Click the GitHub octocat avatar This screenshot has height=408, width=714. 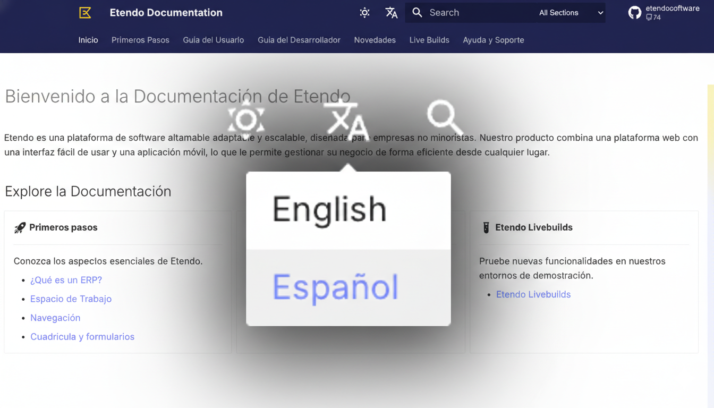click(635, 12)
